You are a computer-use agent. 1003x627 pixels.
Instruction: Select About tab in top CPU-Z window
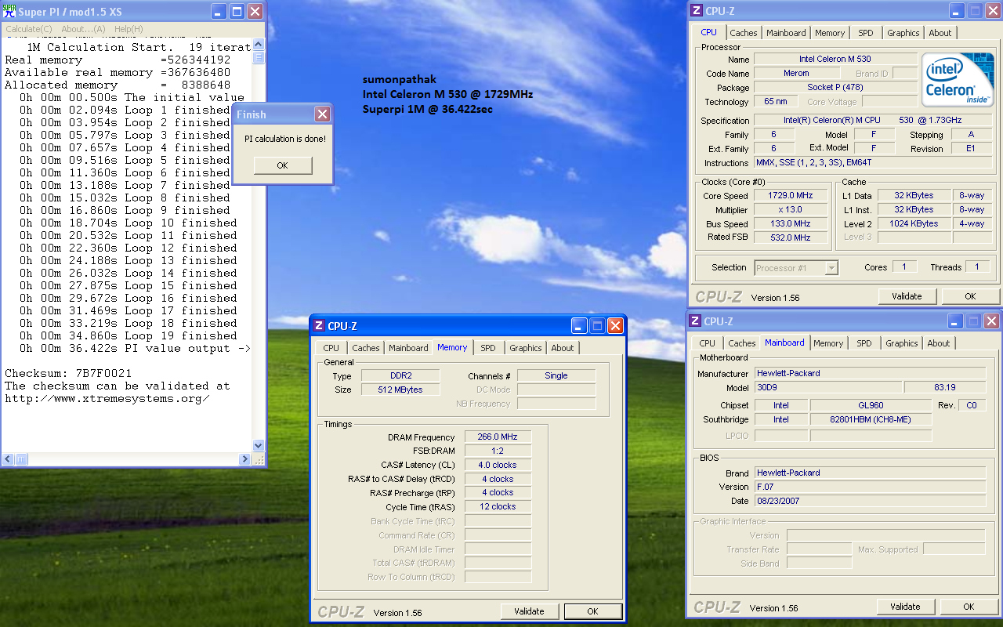(940, 33)
